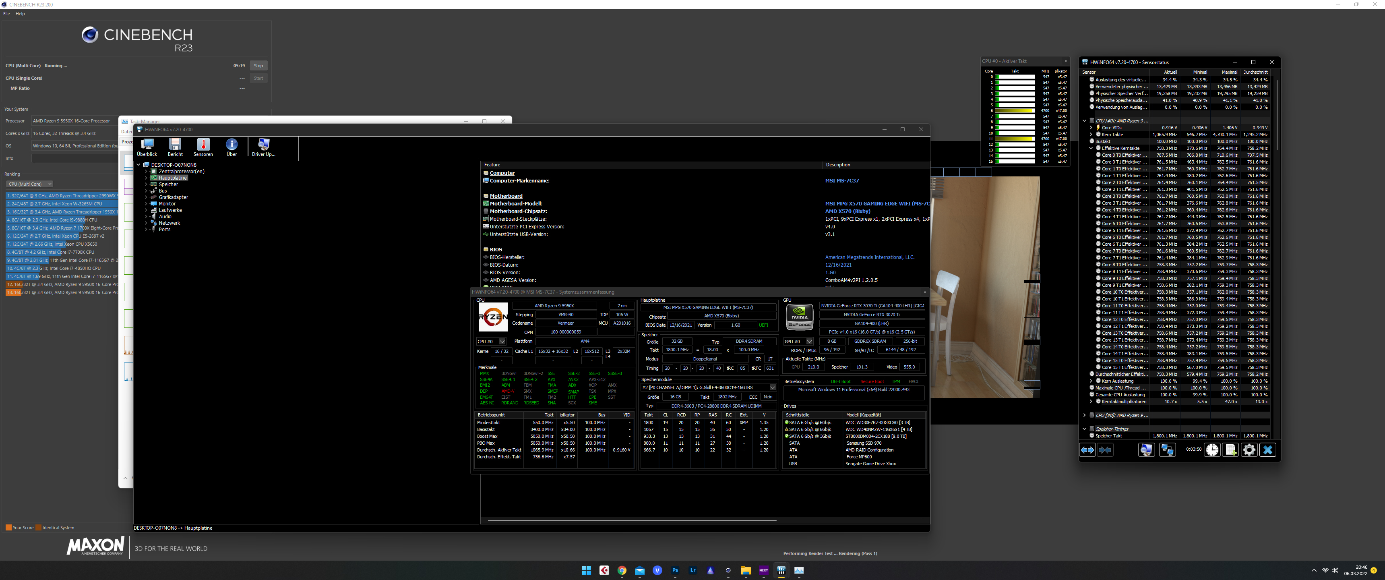Reset sensor timer with clock icon
The image size is (1385, 580).
coord(1212,450)
